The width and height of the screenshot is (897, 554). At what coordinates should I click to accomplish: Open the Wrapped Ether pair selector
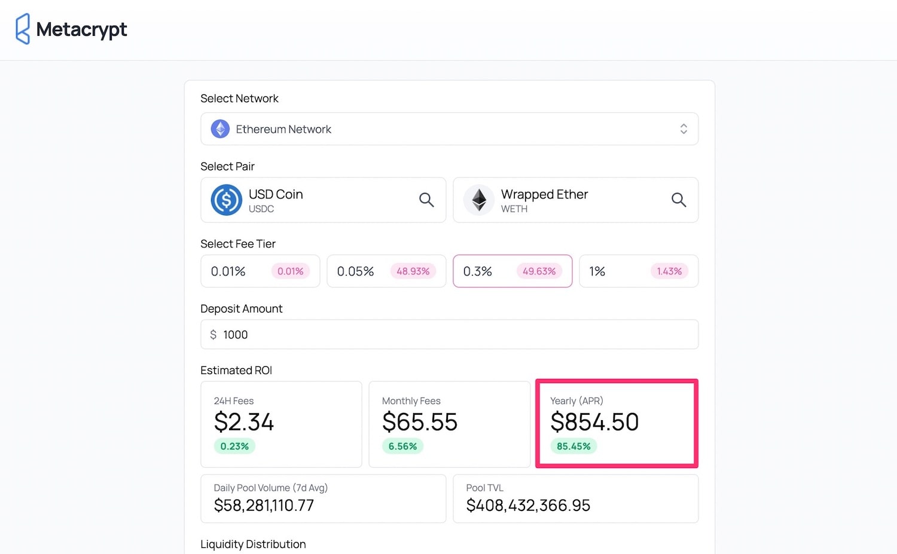click(576, 200)
